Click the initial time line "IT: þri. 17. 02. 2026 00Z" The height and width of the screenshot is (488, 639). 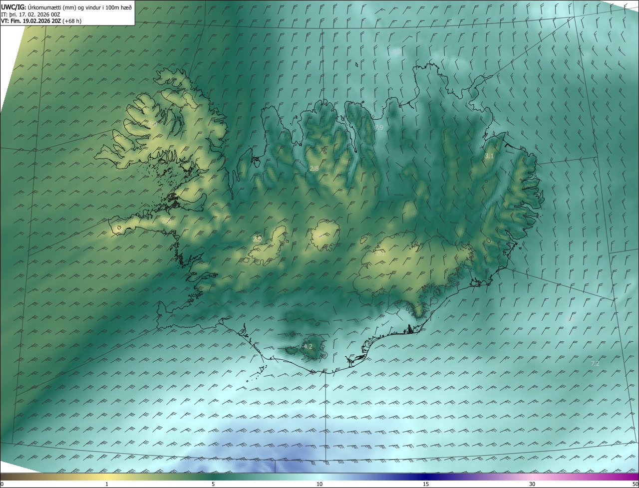[x=30, y=14]
